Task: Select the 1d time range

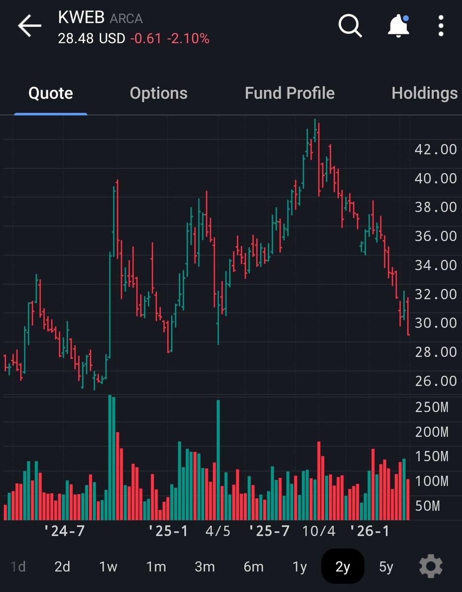Action: tap(18, 567)
